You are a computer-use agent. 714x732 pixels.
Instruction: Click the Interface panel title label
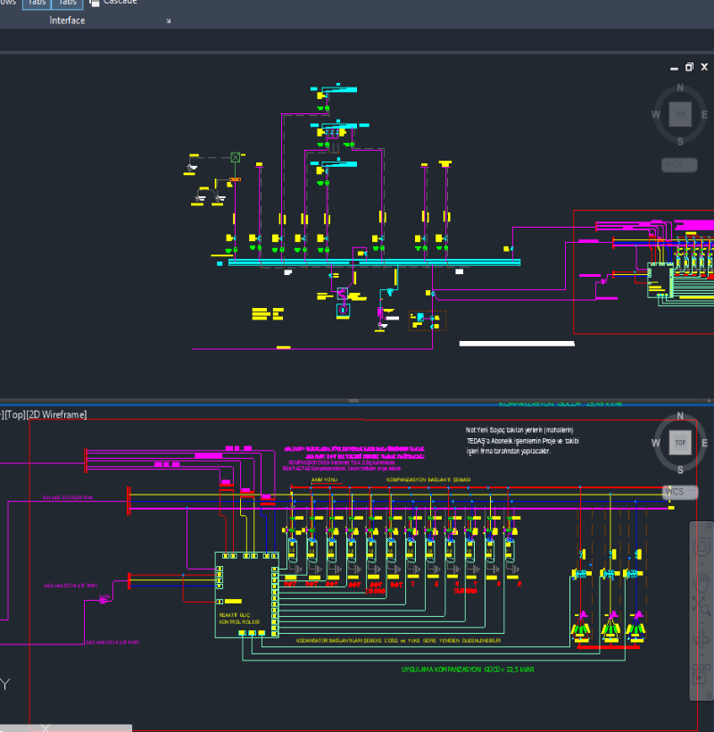coord(67,21)
